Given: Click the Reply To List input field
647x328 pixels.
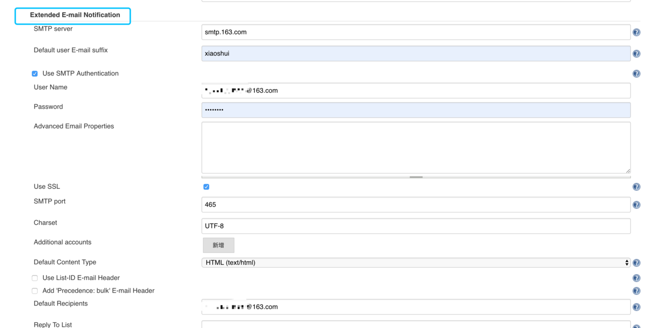Looking at the screenshot, I should point(416,324).
